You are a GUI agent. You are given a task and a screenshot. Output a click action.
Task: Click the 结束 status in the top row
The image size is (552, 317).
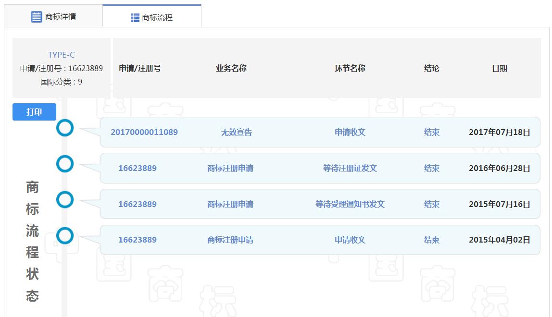coord(431,132)
